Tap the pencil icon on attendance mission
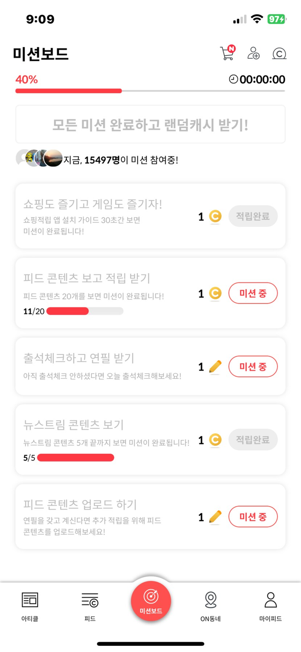This screenshot has width=301, height=652. tap(215, 367)
